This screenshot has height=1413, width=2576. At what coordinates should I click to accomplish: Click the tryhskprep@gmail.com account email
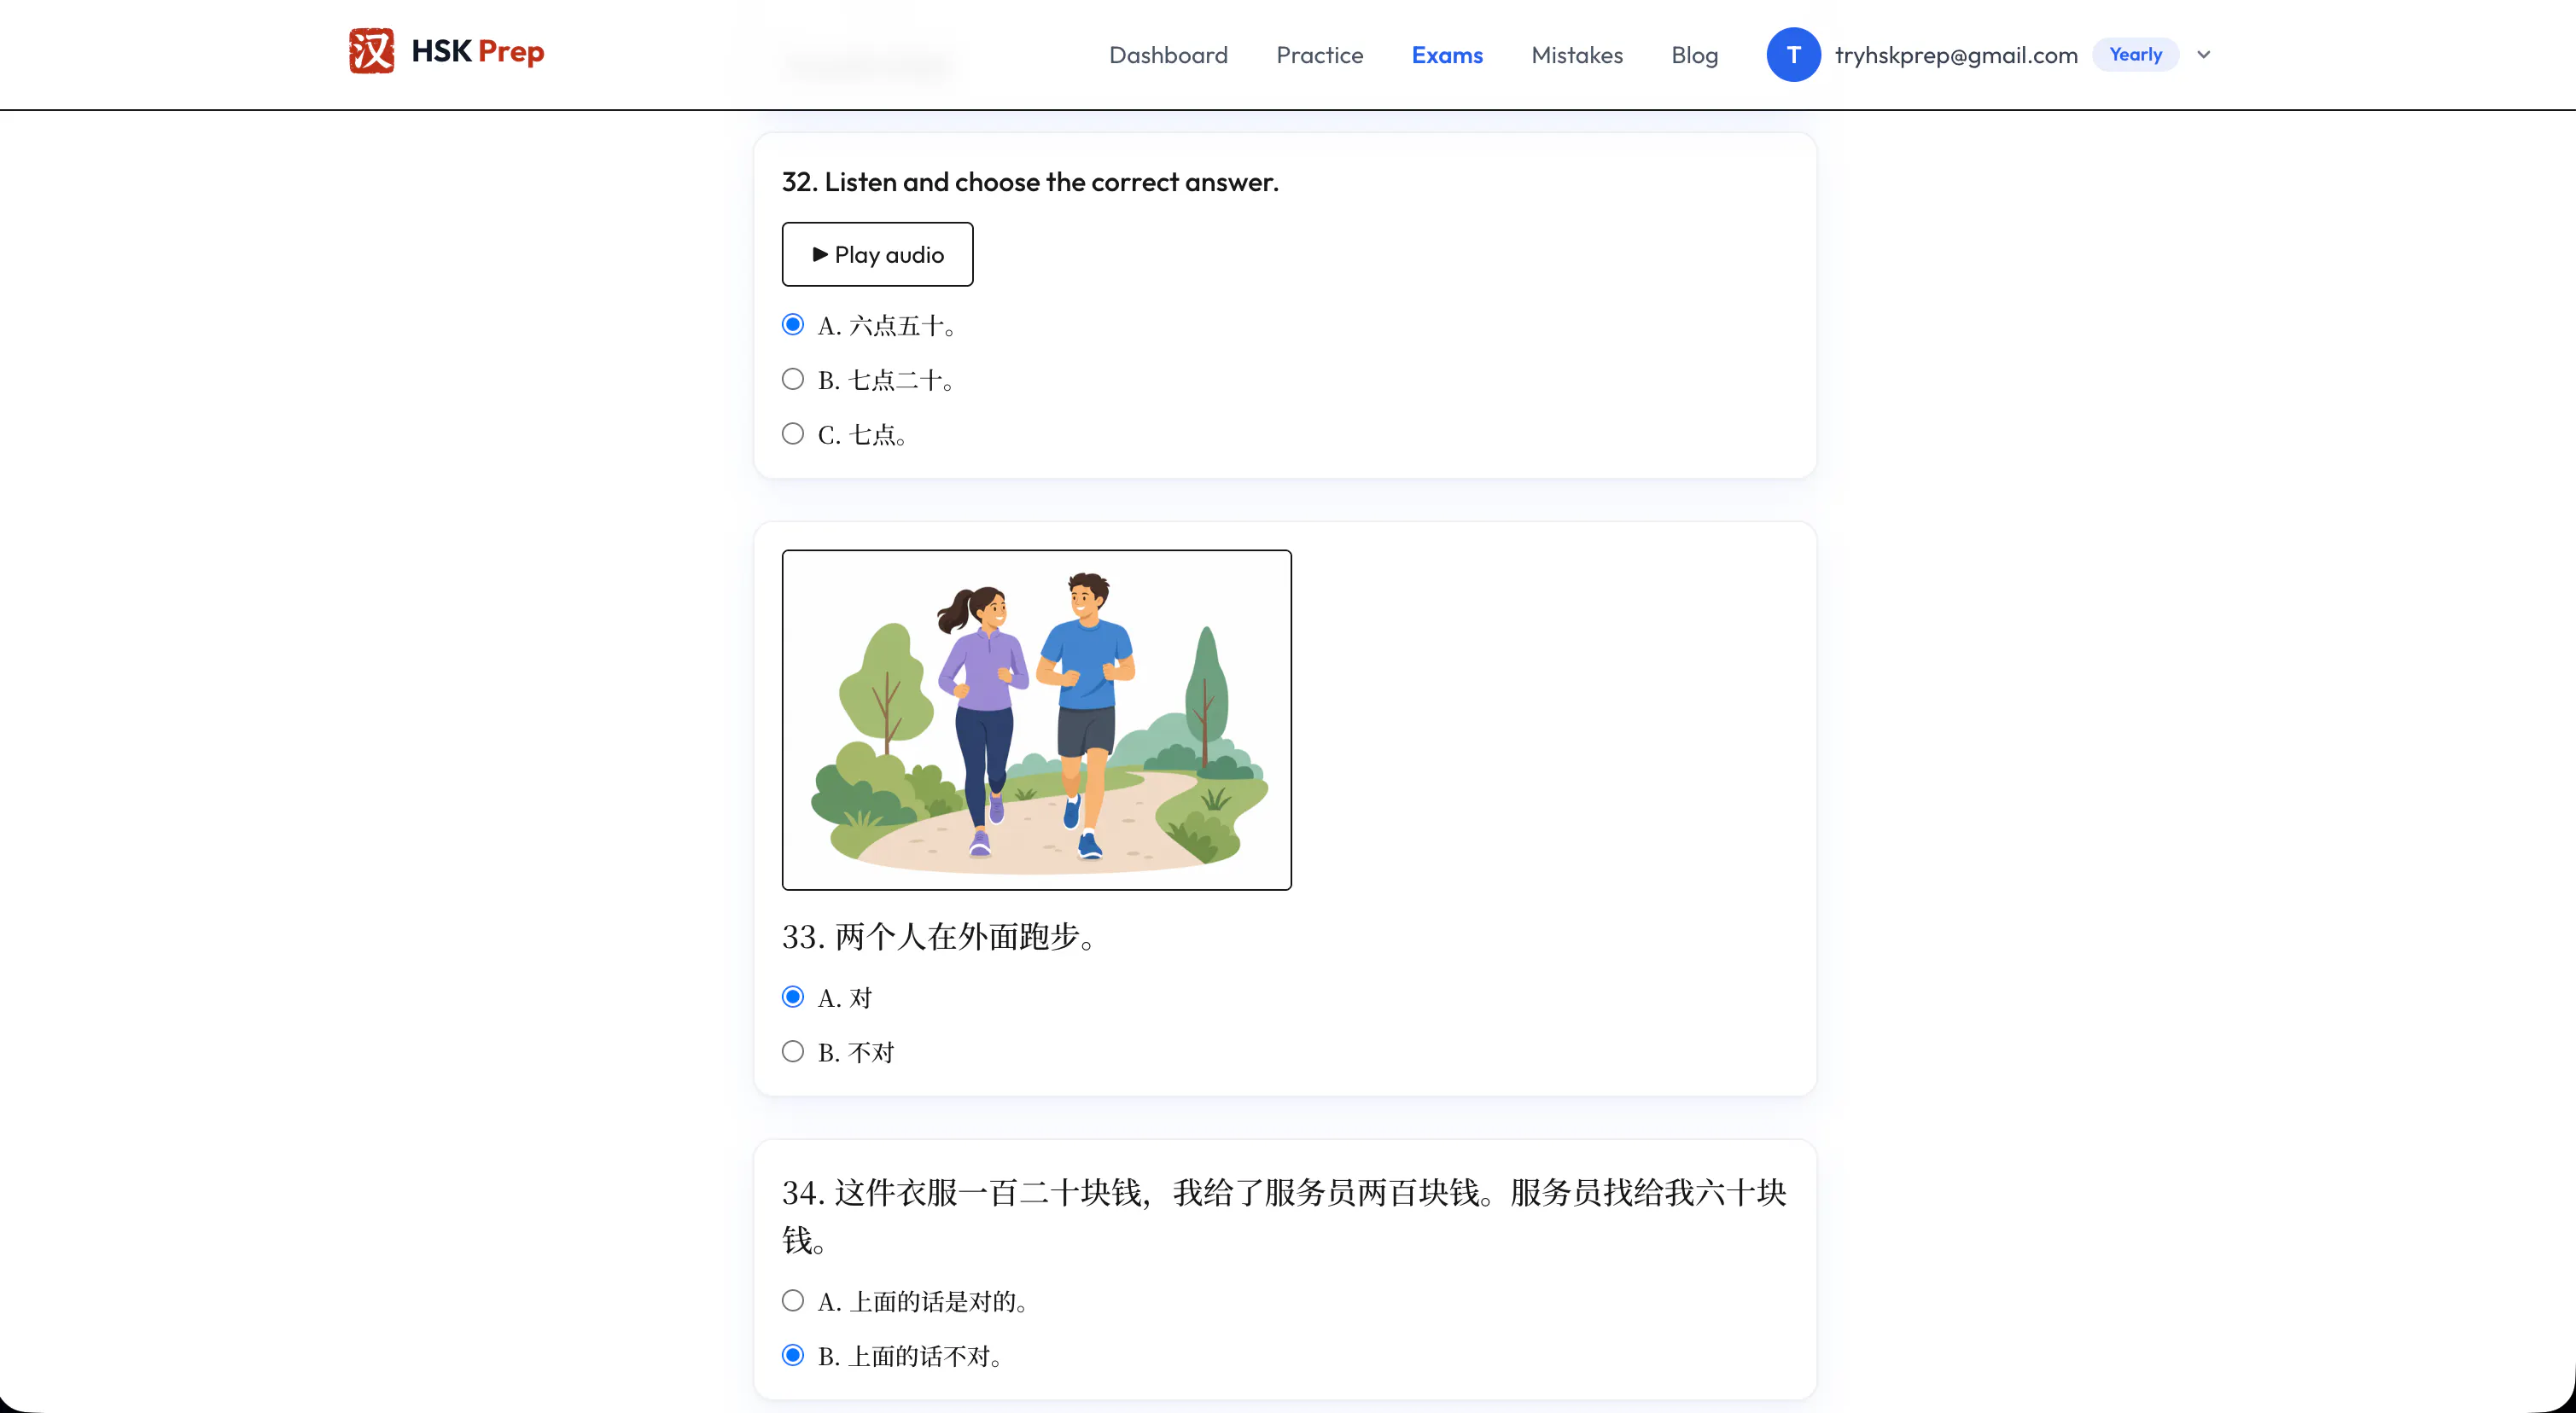[1956, 55]
